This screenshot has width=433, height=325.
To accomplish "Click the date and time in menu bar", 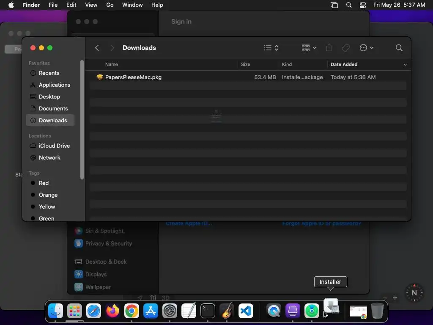I will 399,5.
